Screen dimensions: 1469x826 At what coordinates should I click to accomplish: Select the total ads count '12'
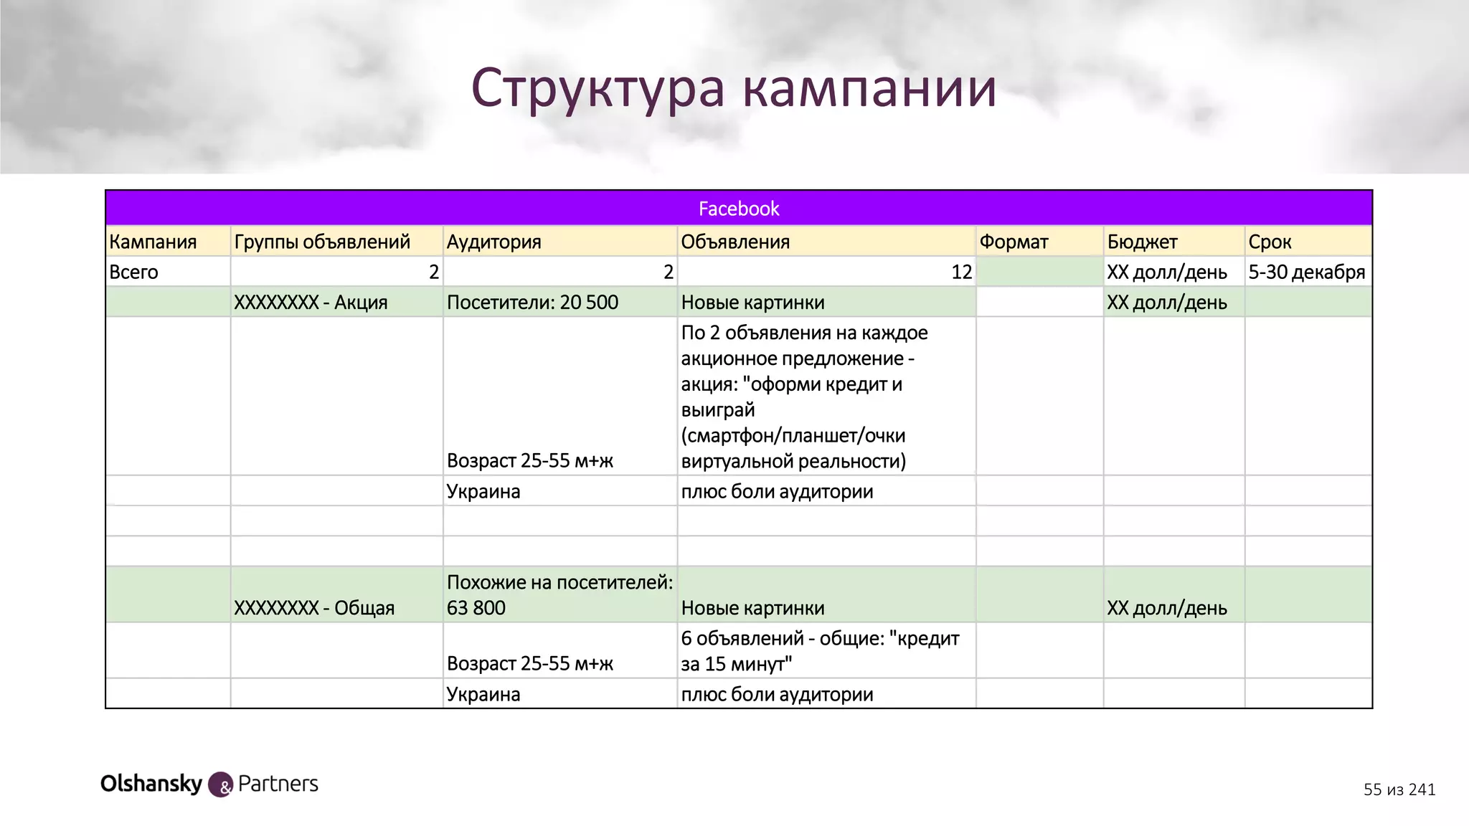click(826, 272)
